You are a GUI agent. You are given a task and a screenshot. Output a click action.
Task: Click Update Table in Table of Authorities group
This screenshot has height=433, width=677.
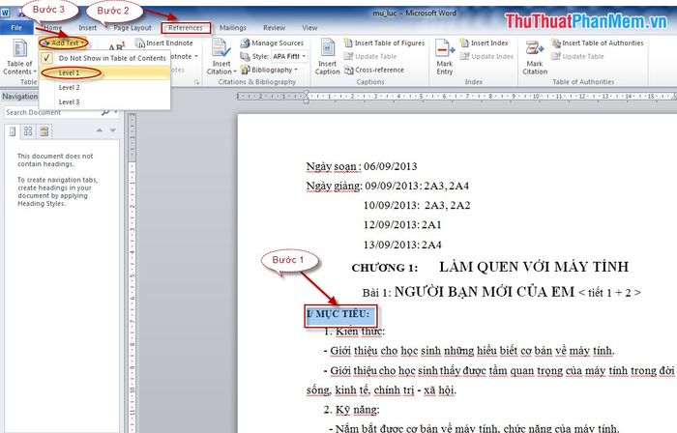(x=577, y=56)
